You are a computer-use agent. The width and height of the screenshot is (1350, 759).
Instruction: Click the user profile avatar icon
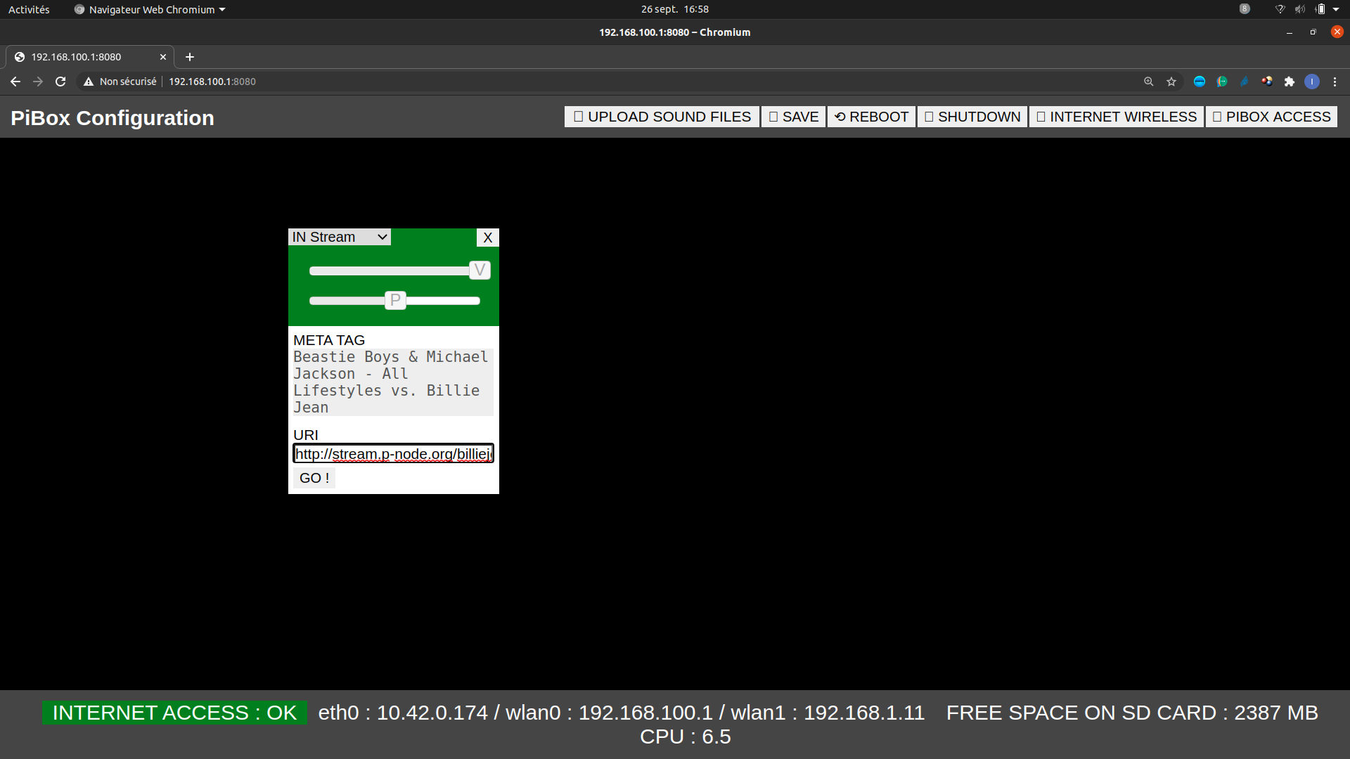pos(1312,82)
